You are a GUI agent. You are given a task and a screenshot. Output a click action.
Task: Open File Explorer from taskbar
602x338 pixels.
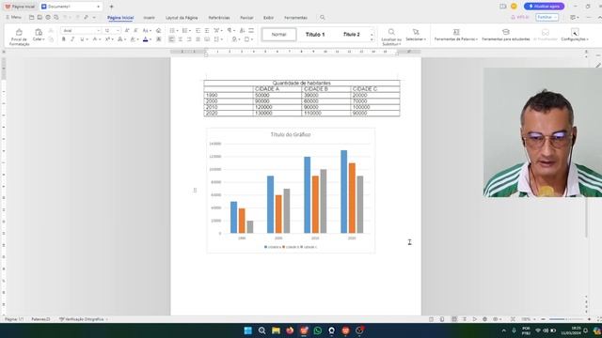click(276, 330)
